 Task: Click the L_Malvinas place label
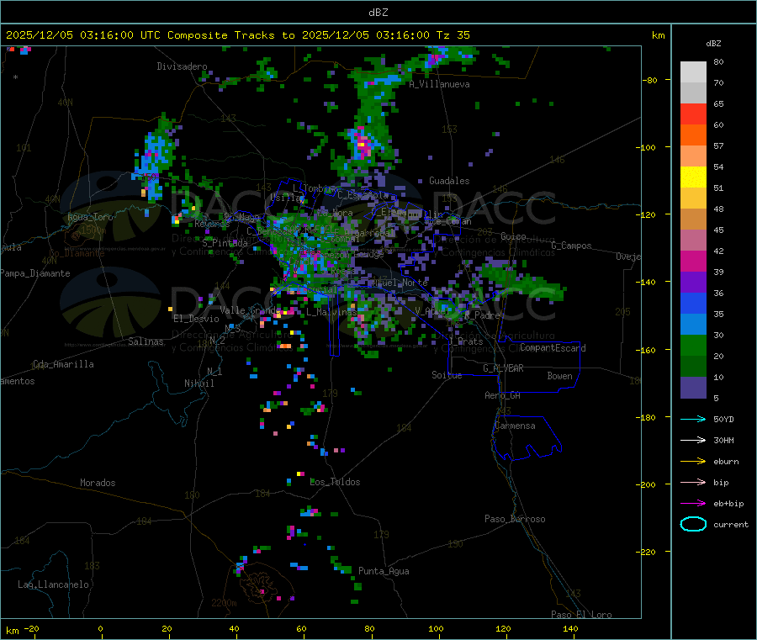coord(331,312)
